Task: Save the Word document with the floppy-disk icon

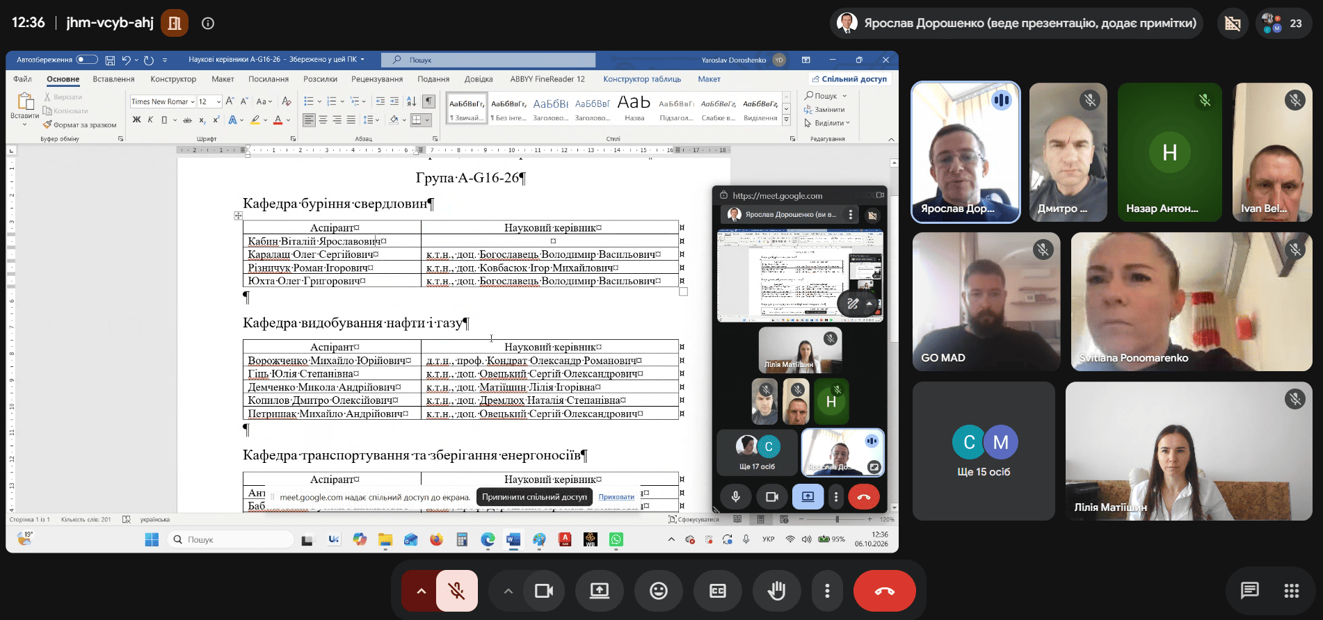Action: pyautogui.click(x=110, y=60)
